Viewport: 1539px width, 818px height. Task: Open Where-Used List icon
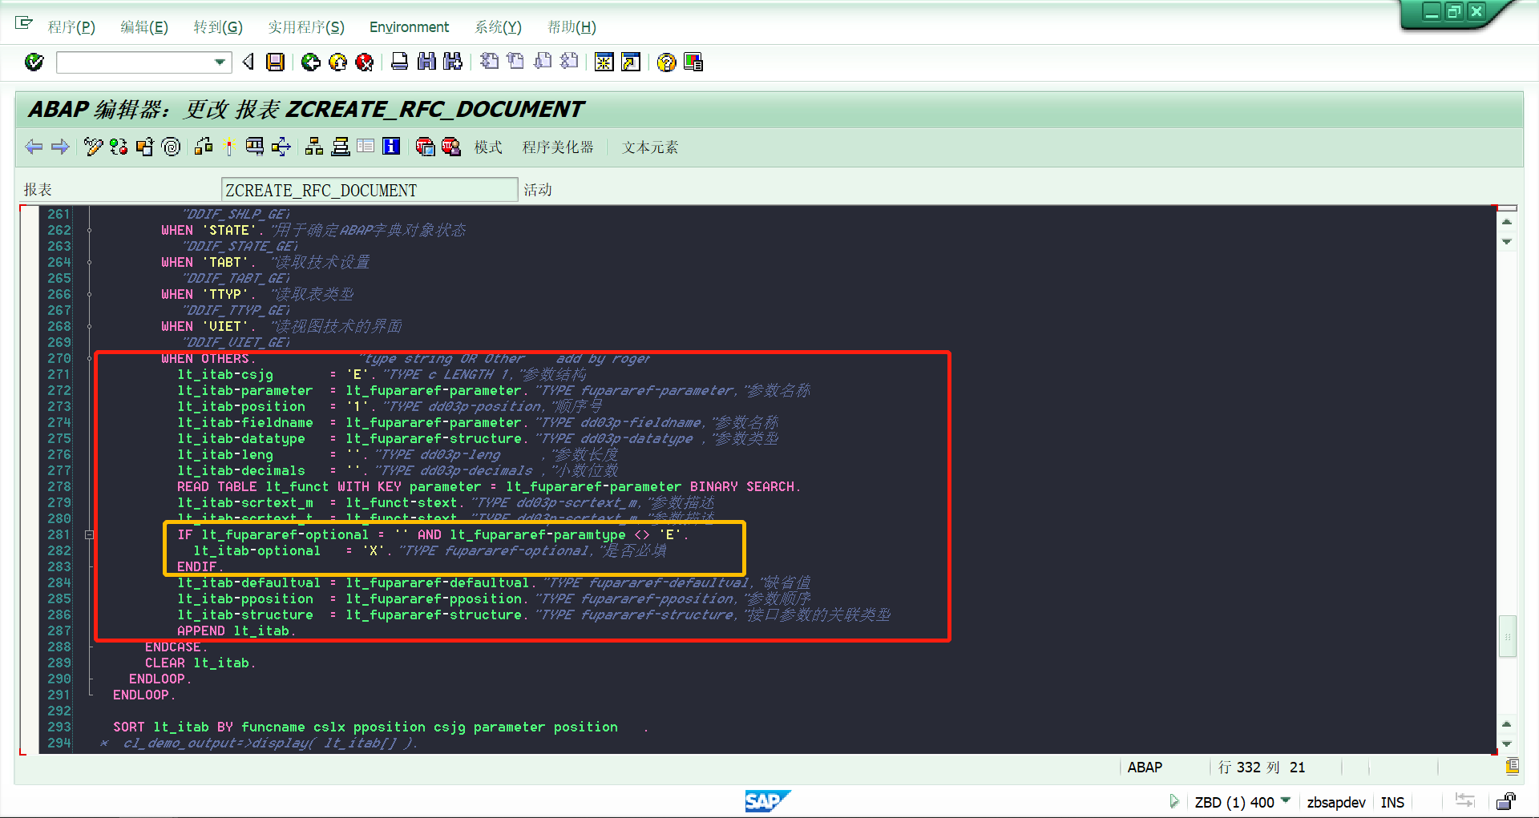281,147
